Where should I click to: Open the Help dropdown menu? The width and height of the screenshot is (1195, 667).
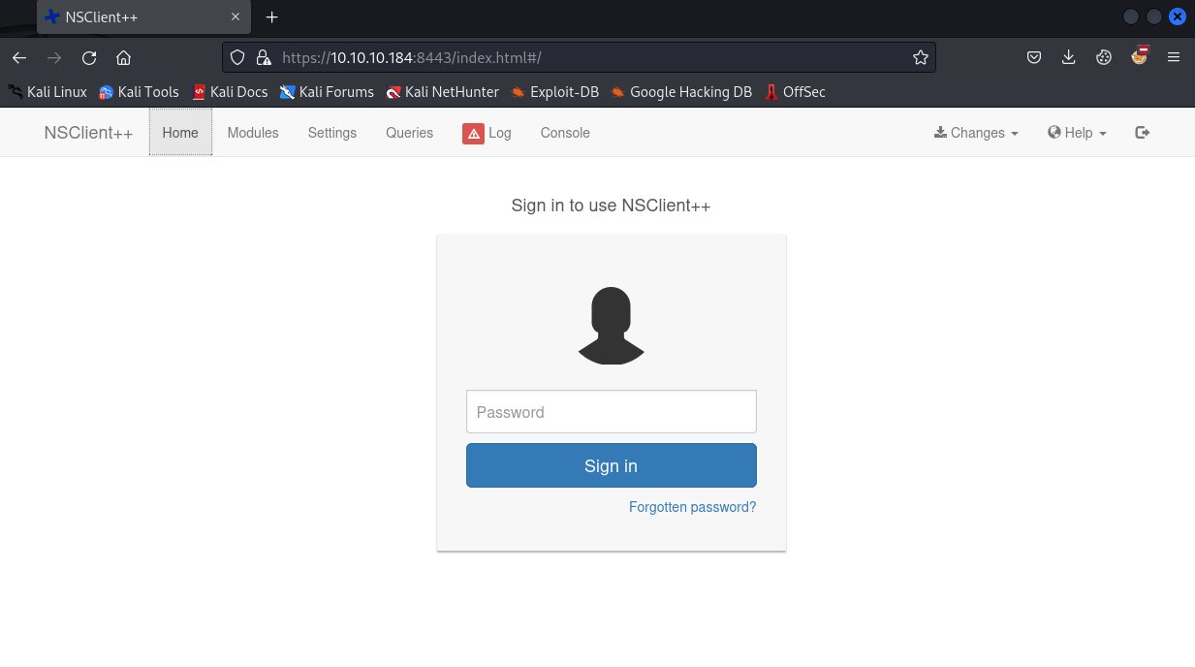1077,133
